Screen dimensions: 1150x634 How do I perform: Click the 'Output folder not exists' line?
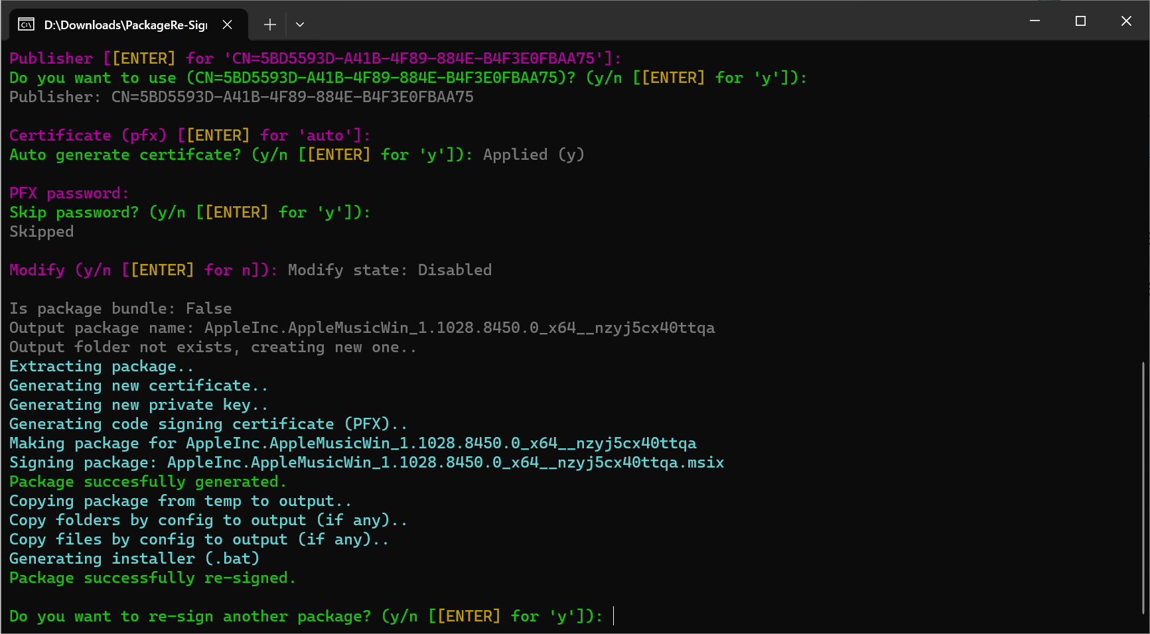click(x=212, y=347)
